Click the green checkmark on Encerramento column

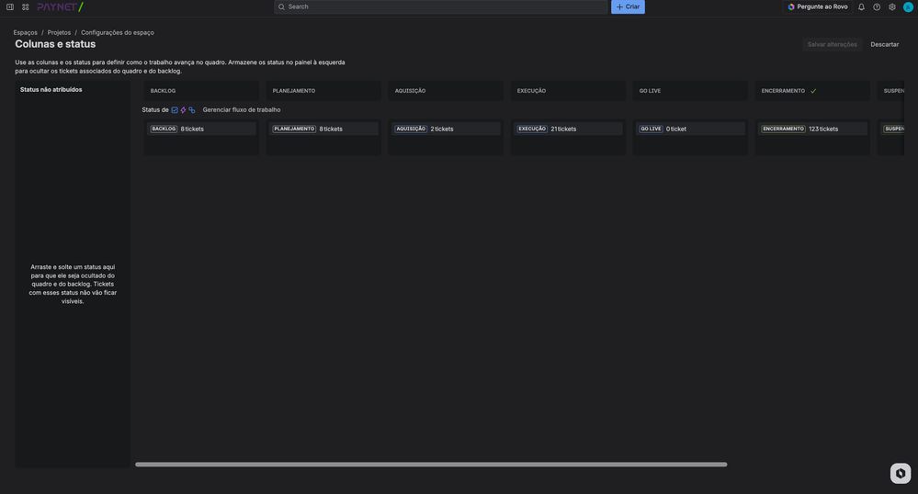point(813,91)
